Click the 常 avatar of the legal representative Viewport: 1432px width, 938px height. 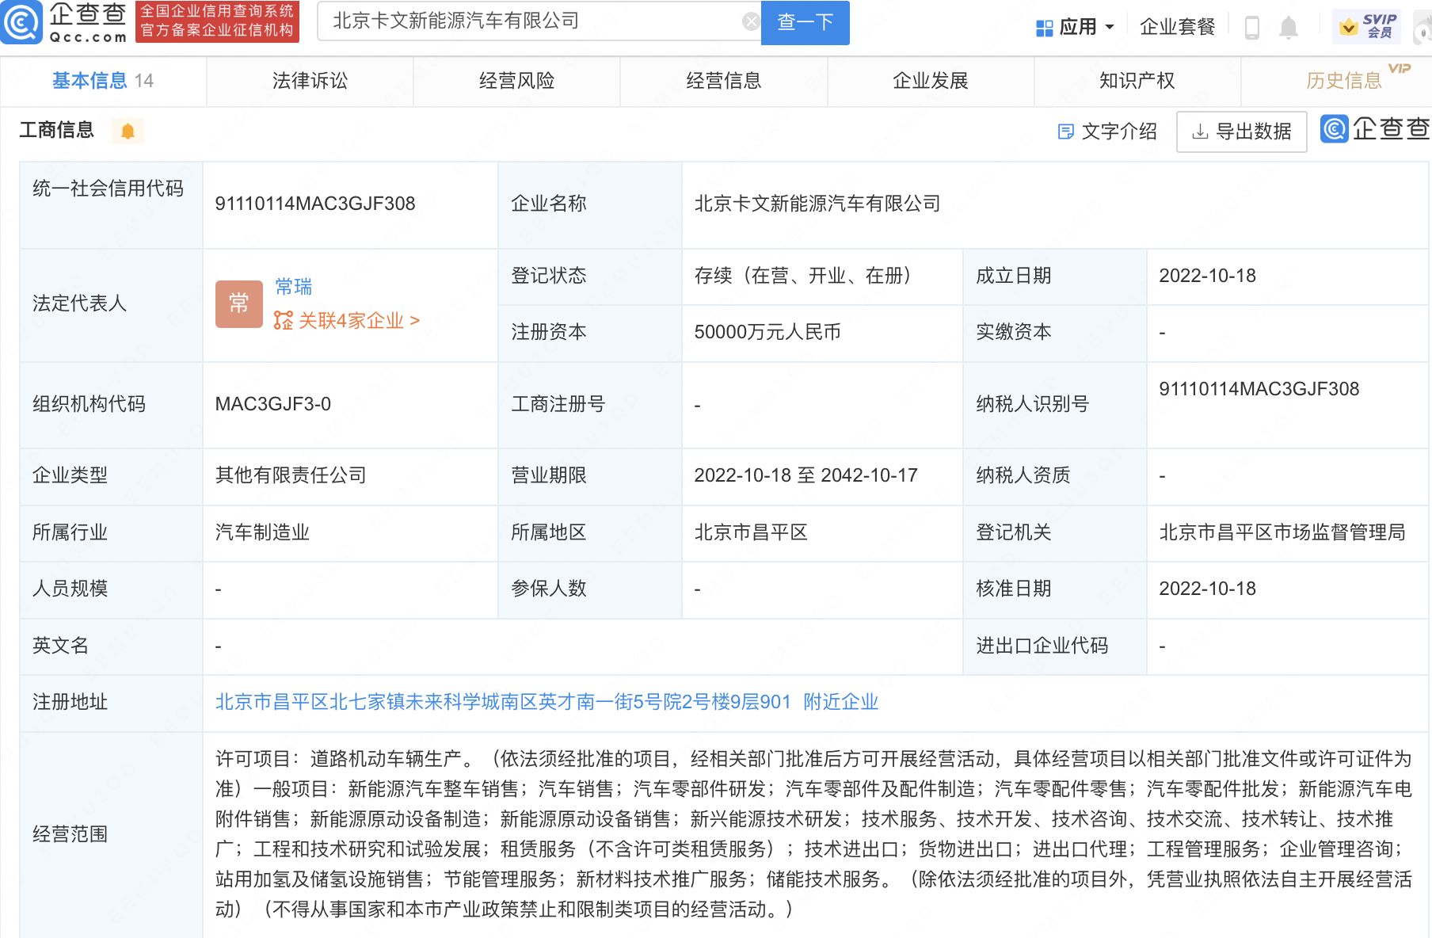pos(239,303)
